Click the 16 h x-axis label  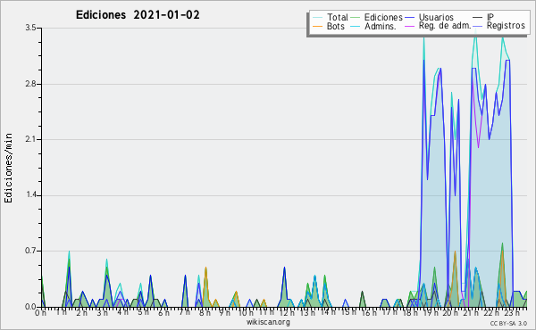pyautogui.click(x=368, y=313)
